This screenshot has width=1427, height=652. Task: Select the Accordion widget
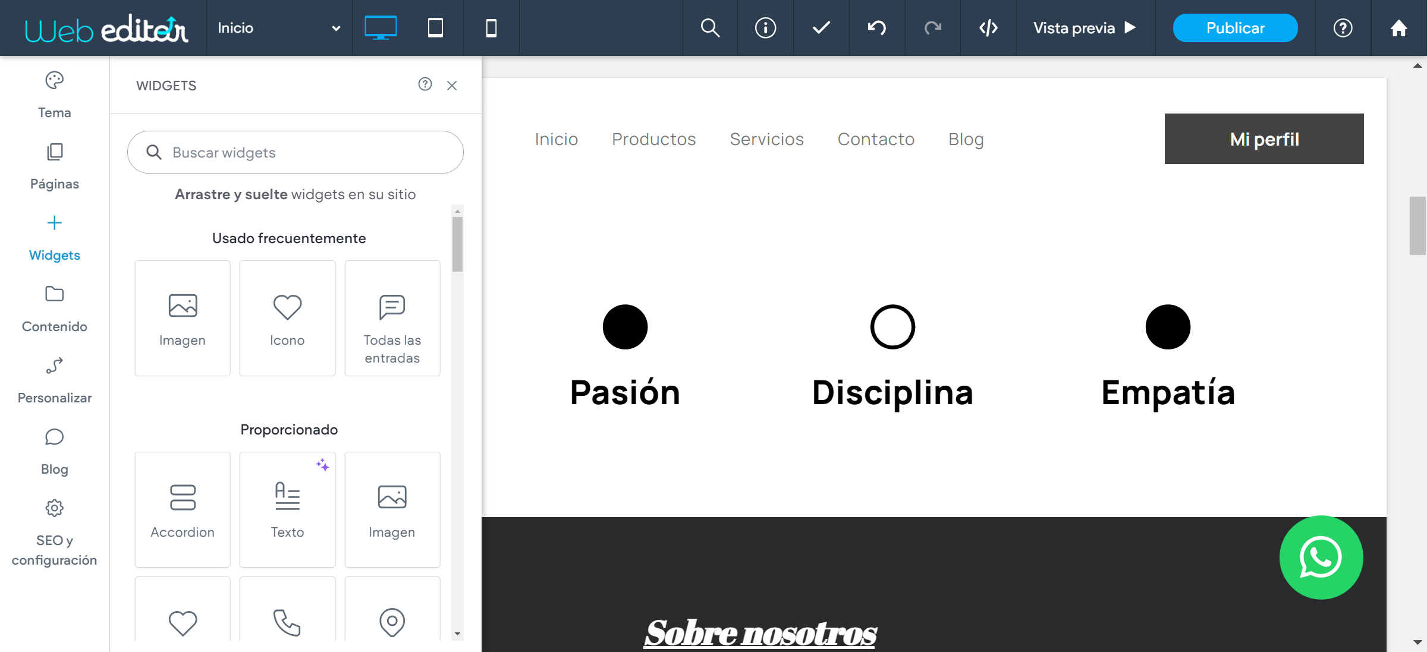point(183,509)
